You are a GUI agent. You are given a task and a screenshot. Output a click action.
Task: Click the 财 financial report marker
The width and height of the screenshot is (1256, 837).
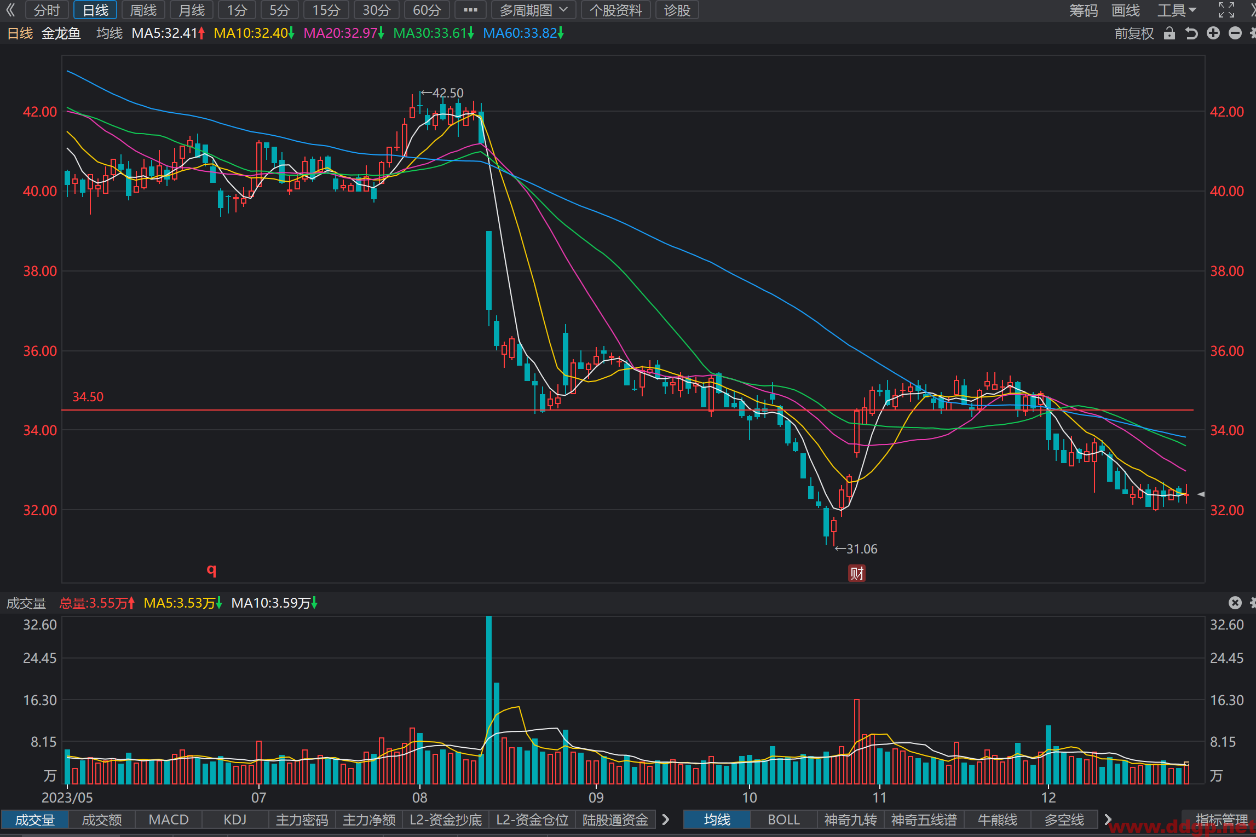(x=856, y=573)
